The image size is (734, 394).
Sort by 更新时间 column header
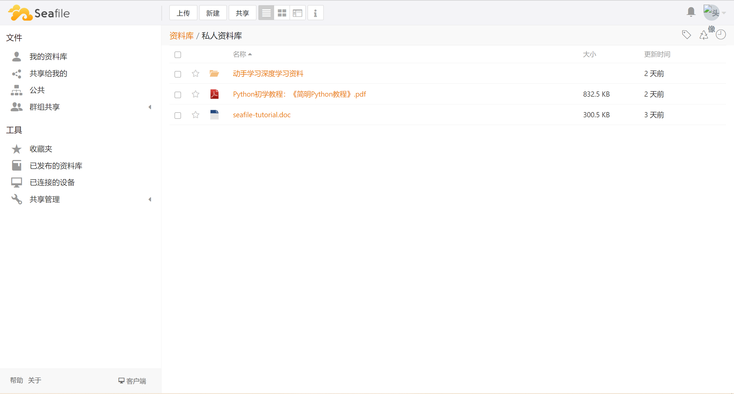point(657,54)
